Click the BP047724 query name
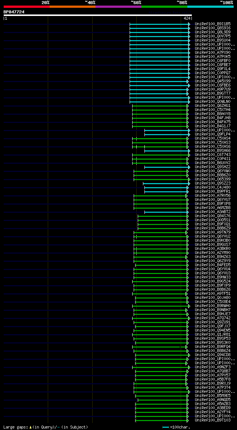 14,12
